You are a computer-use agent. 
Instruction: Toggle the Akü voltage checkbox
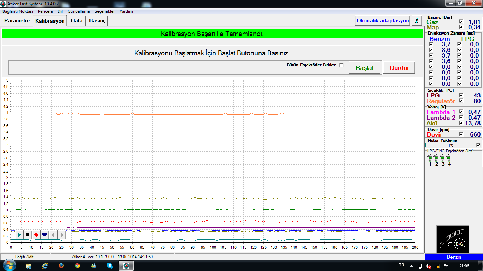(461, 123)
